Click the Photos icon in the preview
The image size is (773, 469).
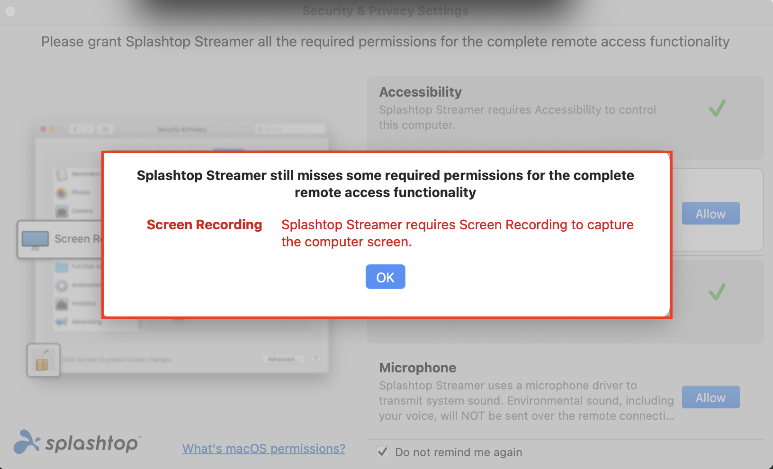click(x=62, y=193)
